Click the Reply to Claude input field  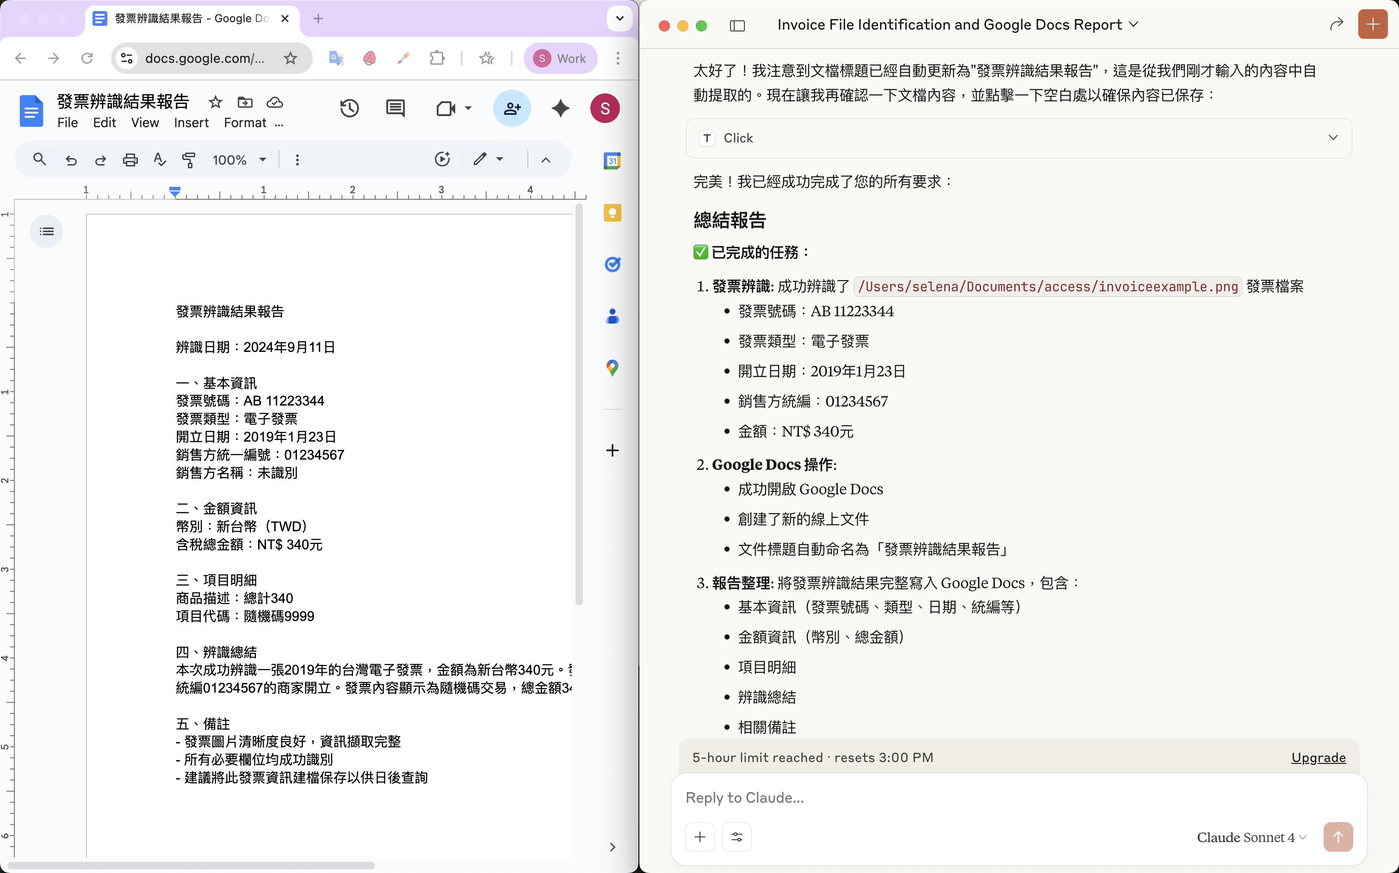point(982,797)
